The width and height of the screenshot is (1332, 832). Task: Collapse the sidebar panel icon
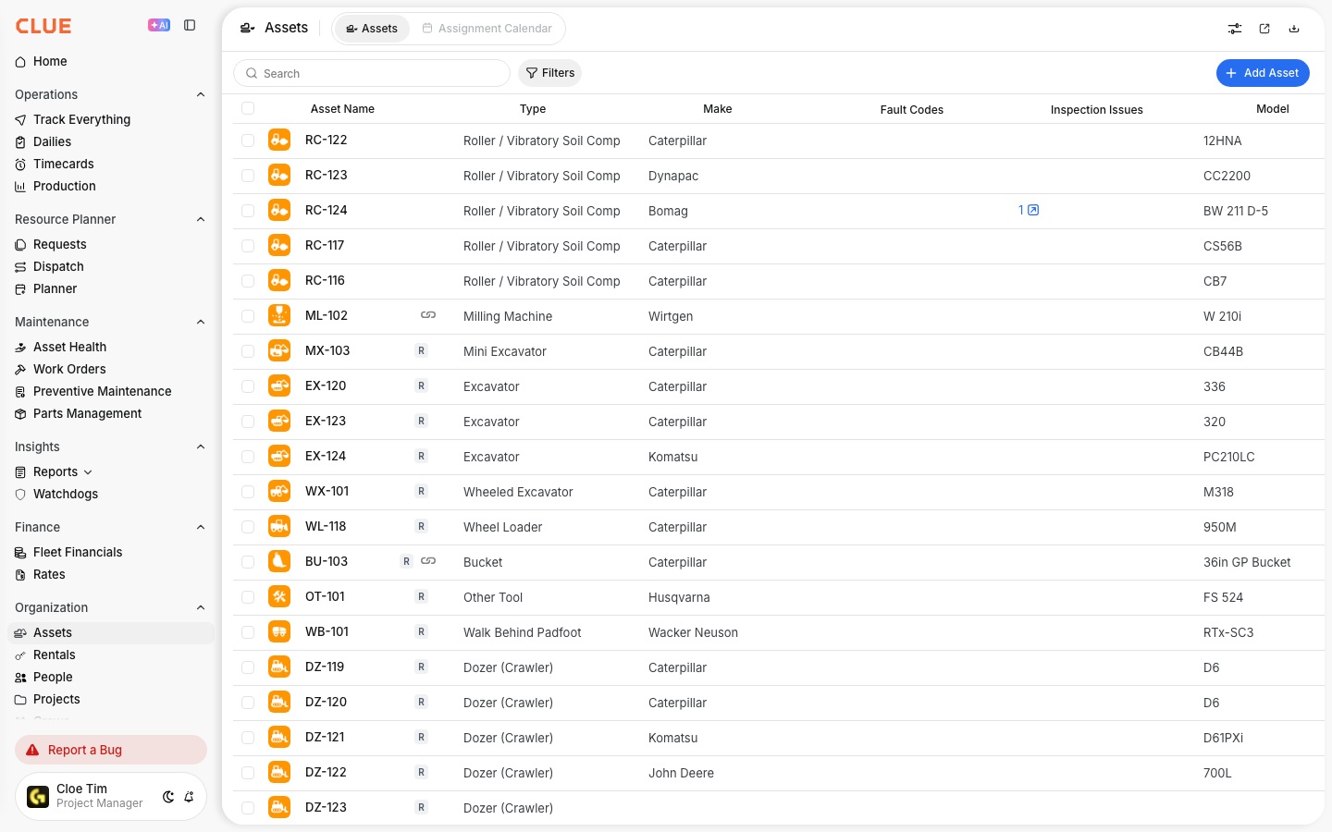190,26
